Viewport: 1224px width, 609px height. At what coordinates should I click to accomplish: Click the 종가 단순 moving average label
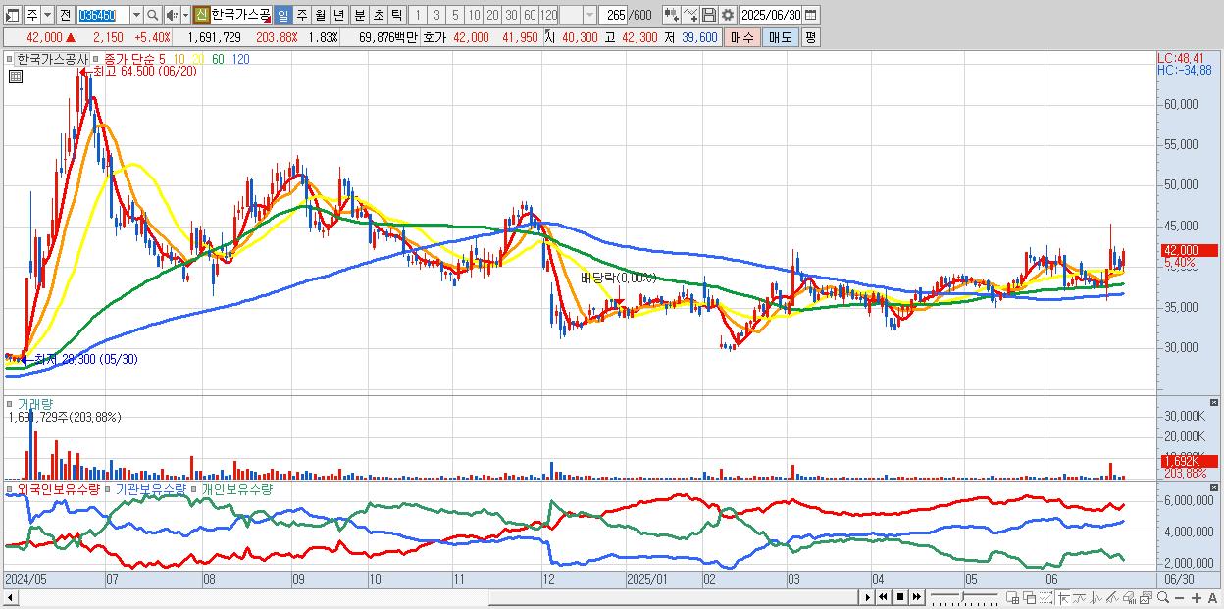point(128,59)
